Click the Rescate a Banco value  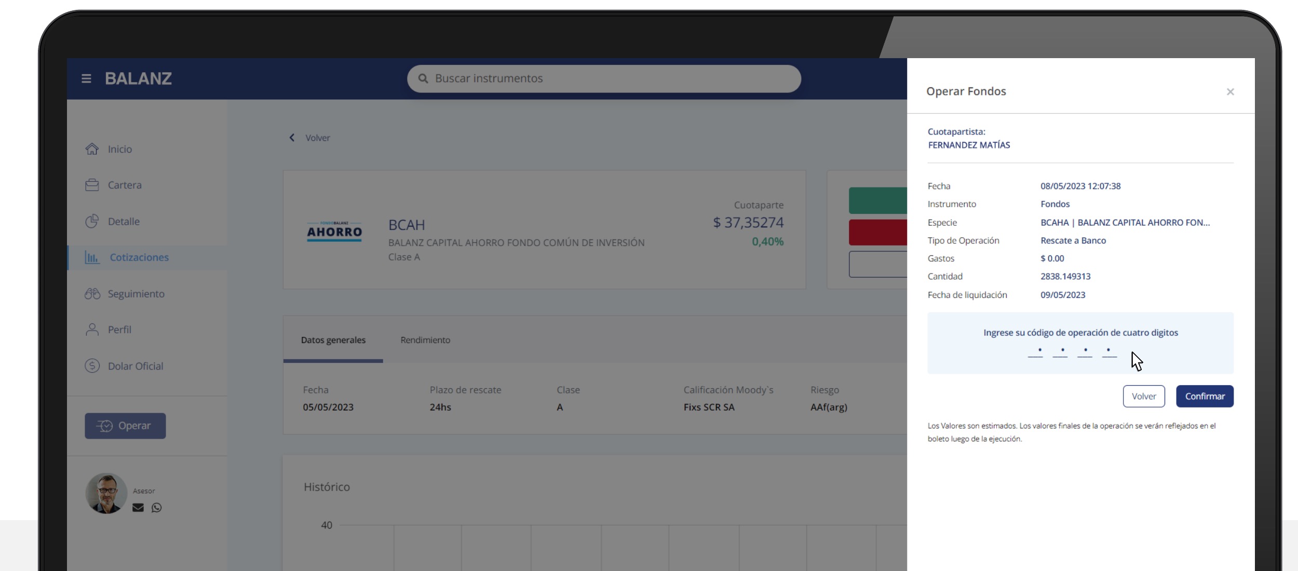pyautogui.click(x=1073, y=240)
